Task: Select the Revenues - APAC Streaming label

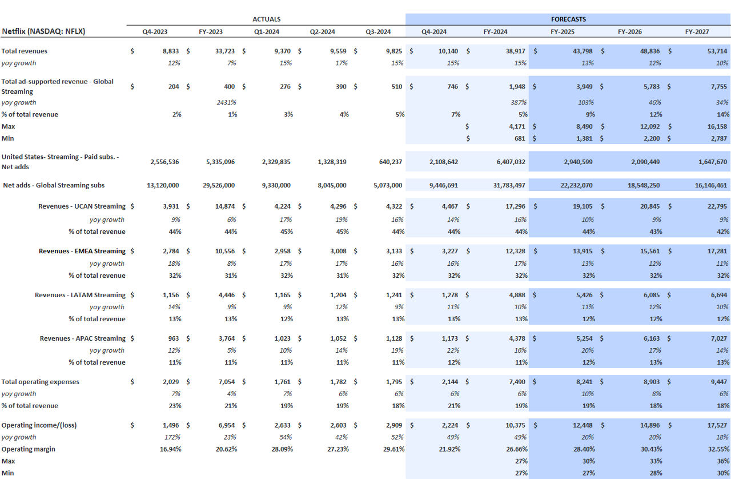Action: click(83, 338)
